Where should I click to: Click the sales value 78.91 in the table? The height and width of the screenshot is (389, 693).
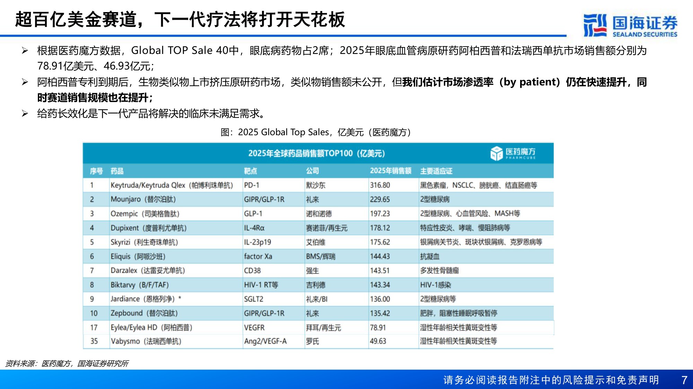(378, 327)
